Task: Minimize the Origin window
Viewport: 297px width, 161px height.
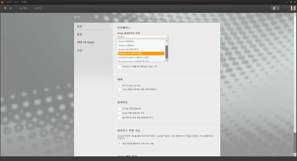Action: click(x=287, y=2)
